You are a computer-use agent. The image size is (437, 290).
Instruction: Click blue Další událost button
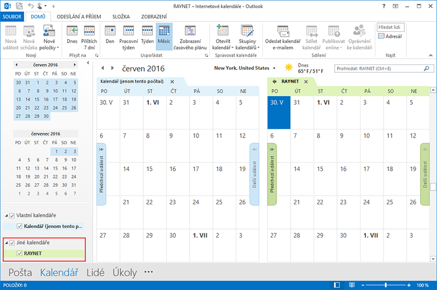(x=254, y=174)
